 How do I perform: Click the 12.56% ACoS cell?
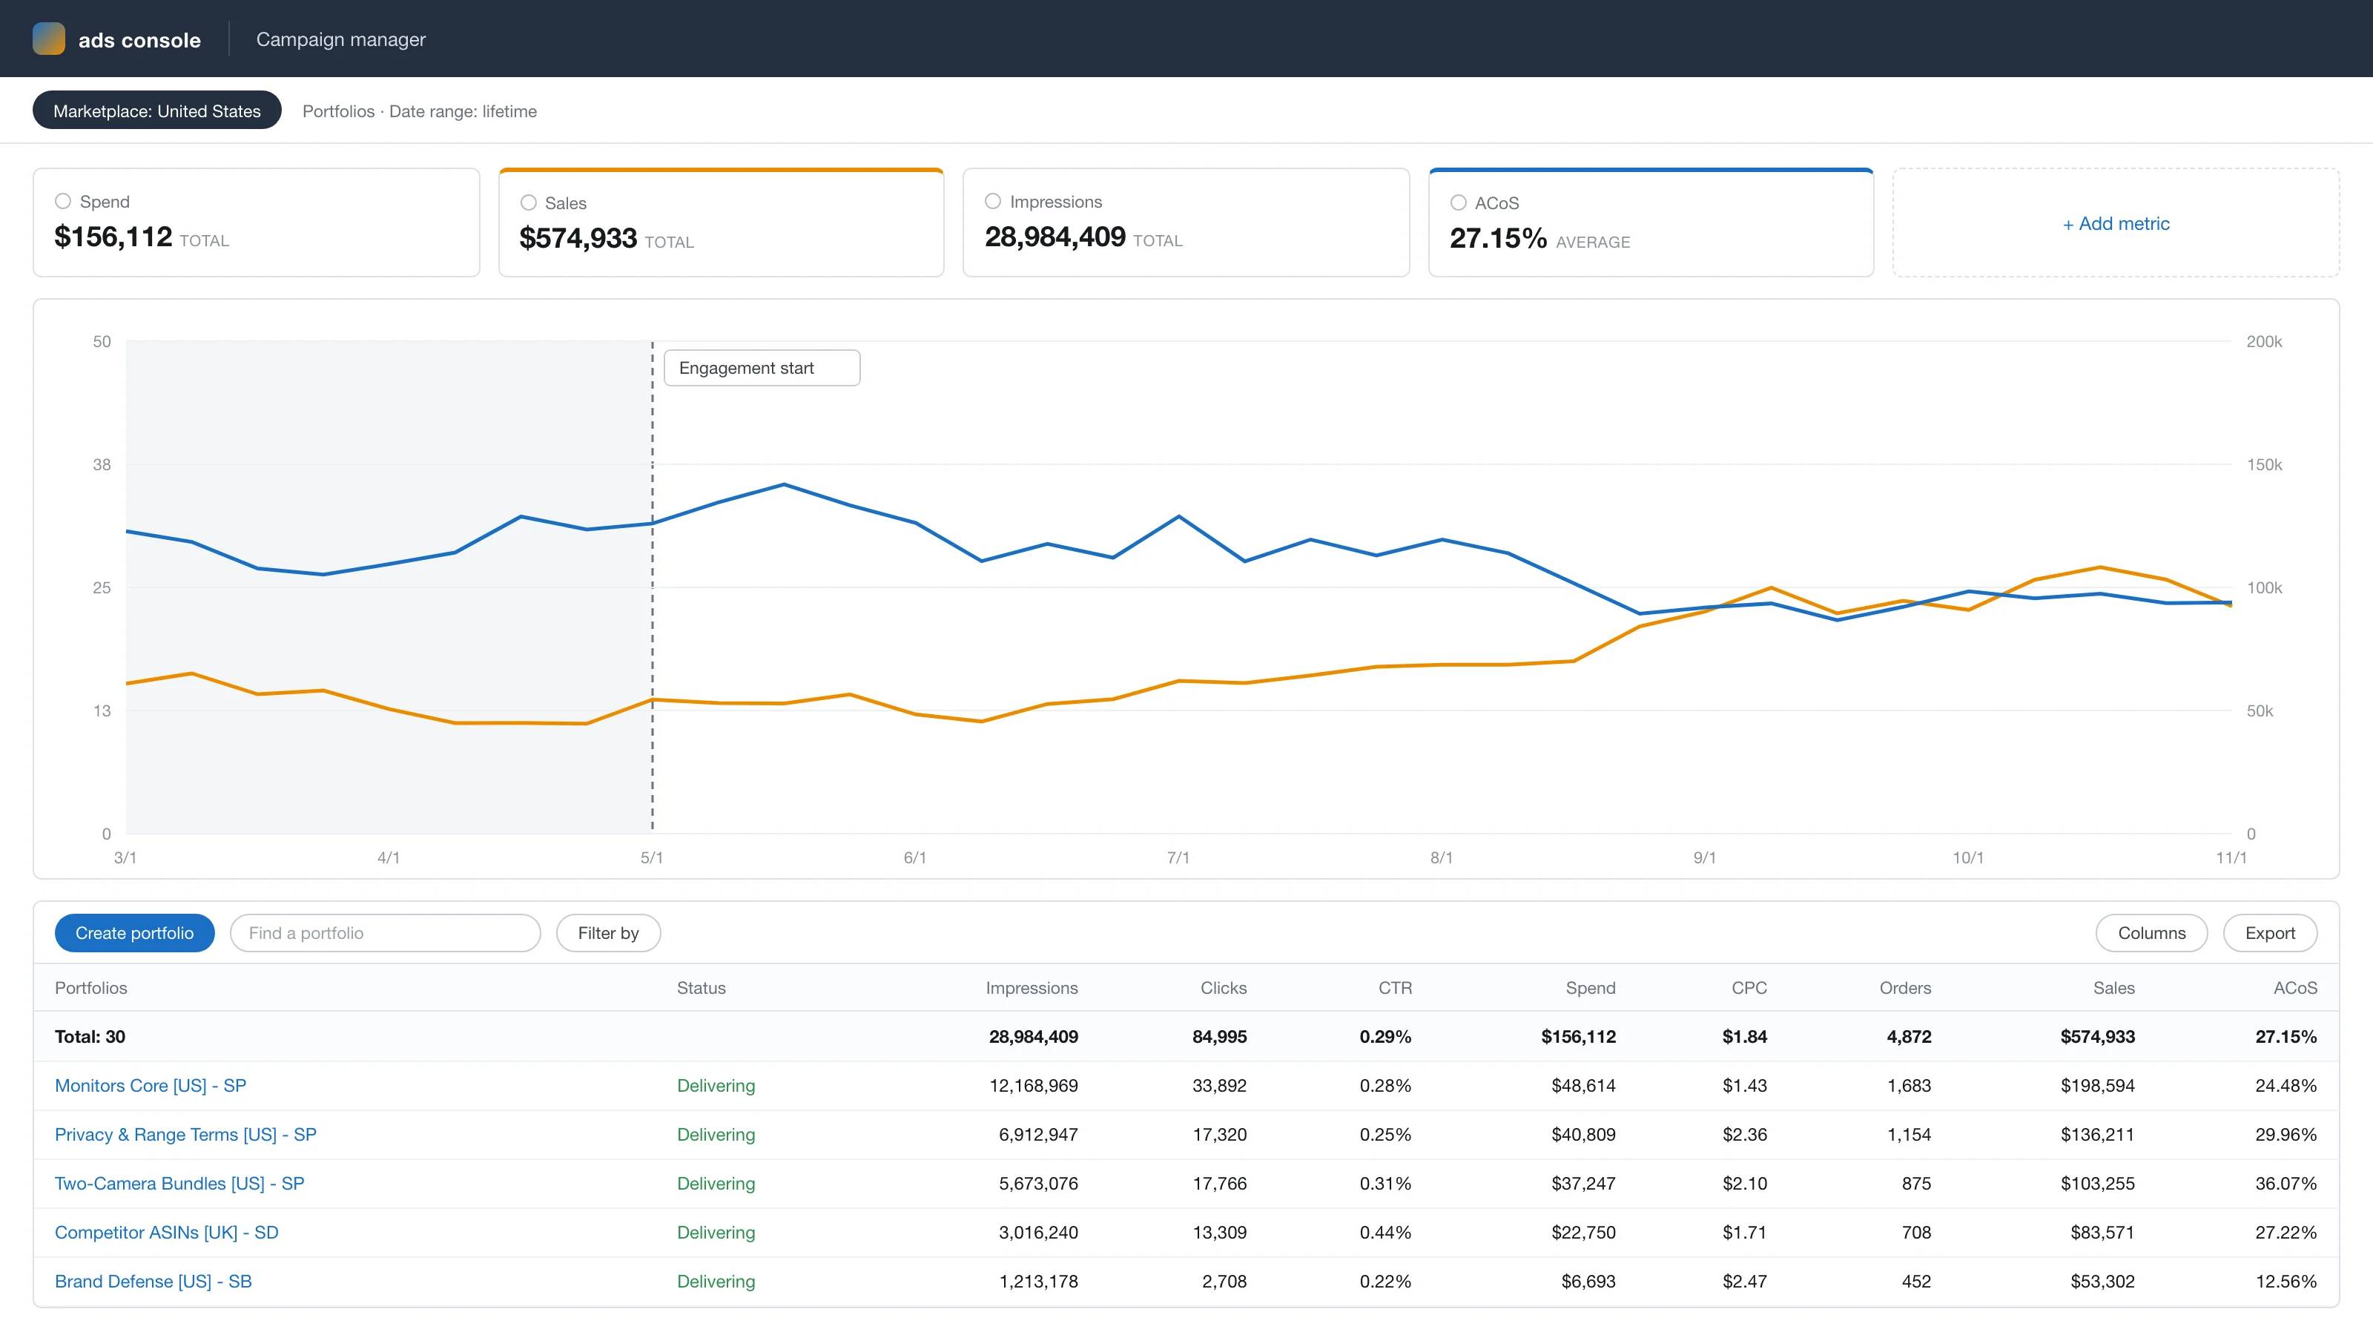[2285, 1281]
